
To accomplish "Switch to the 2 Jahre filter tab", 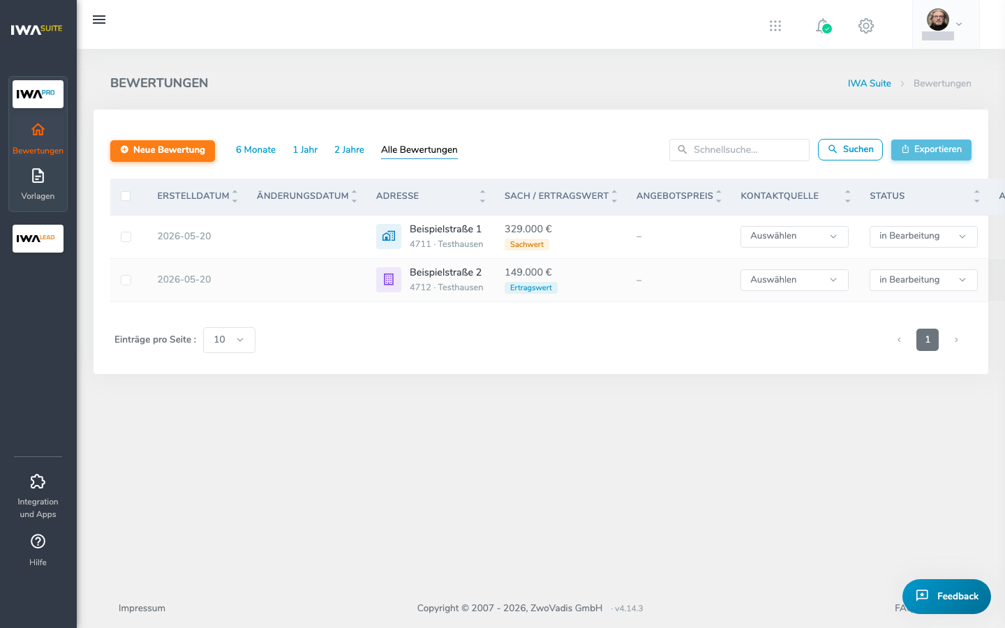I will pos(349,150).
